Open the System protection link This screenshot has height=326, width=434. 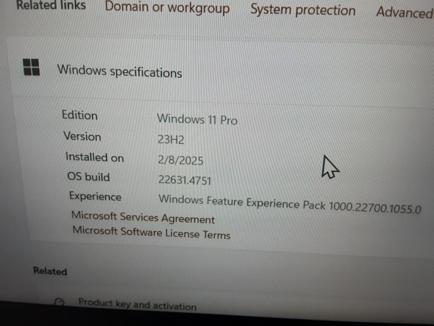303,10
